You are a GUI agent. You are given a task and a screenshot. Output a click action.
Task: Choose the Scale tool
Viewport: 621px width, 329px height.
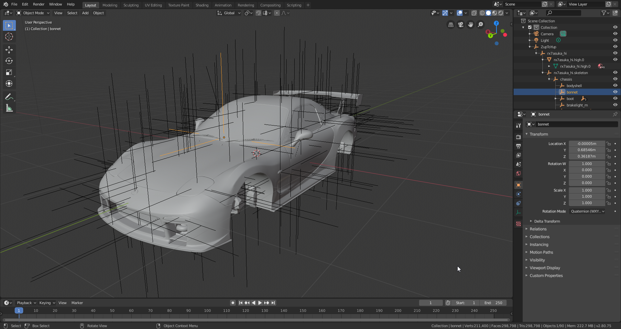pos(9,72)
